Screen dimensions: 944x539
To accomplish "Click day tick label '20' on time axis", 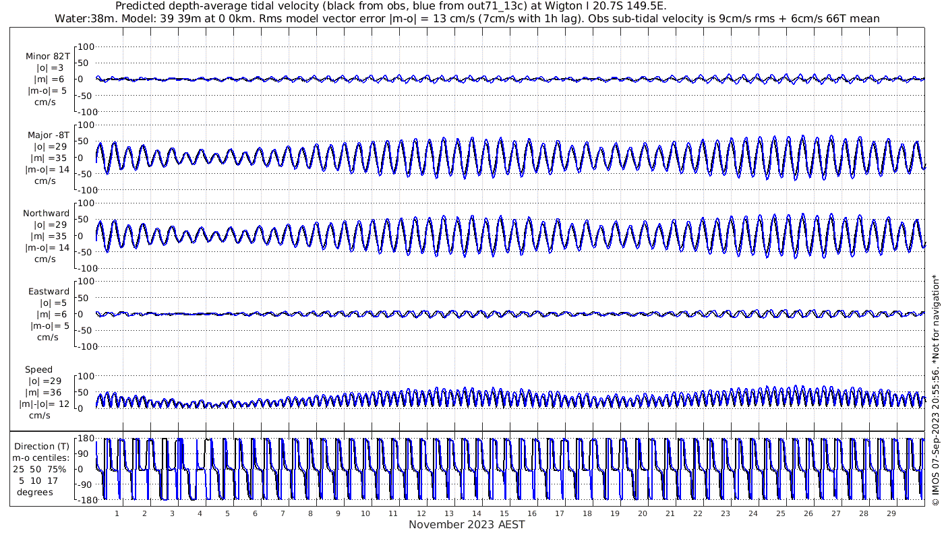I will pos(642,513).
